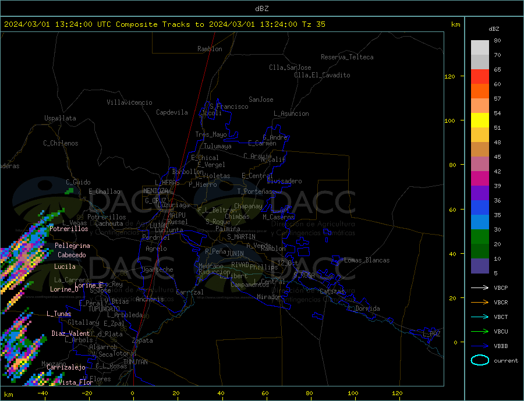Select the 65 dBZ red color swatch
Screen dimensions: 524x401
[x=480, y=76]
